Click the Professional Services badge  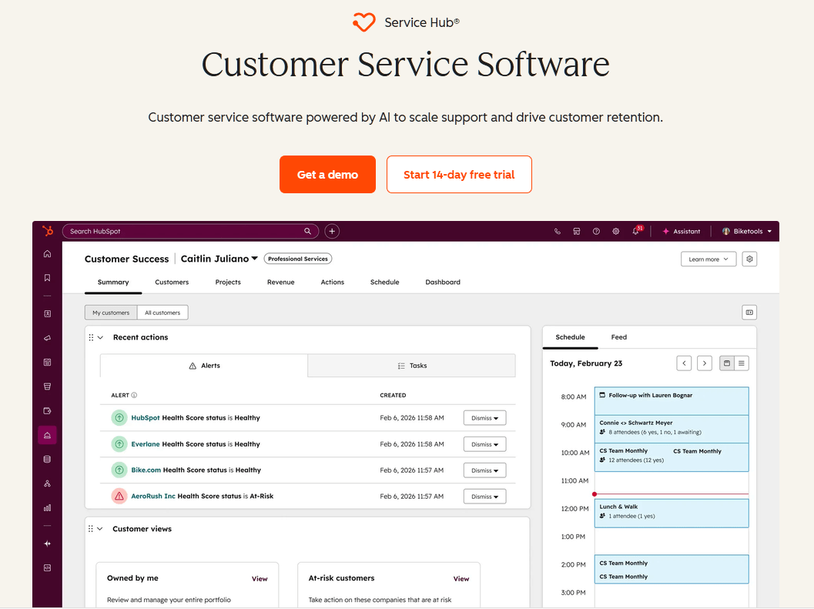(x=298, y=259)
